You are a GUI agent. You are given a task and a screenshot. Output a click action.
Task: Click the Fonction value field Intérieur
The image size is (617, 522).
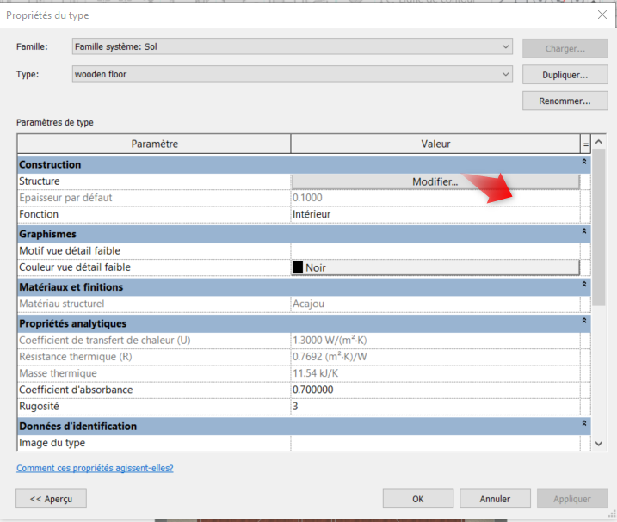click(x=435, y=214)
